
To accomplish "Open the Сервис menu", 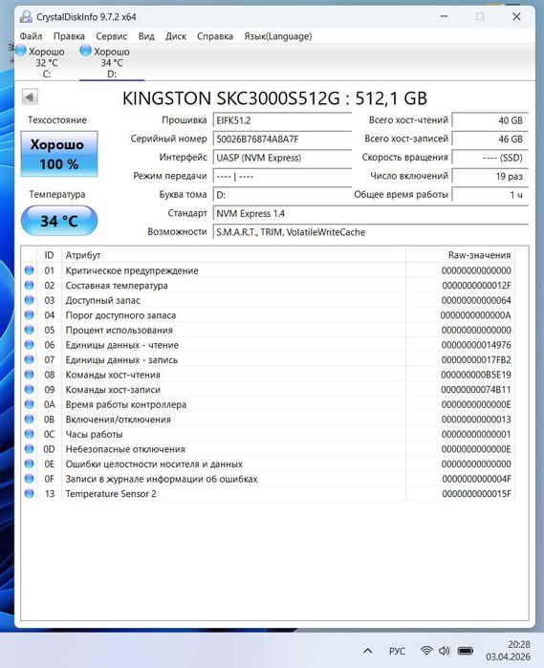I will click(111, 36).
